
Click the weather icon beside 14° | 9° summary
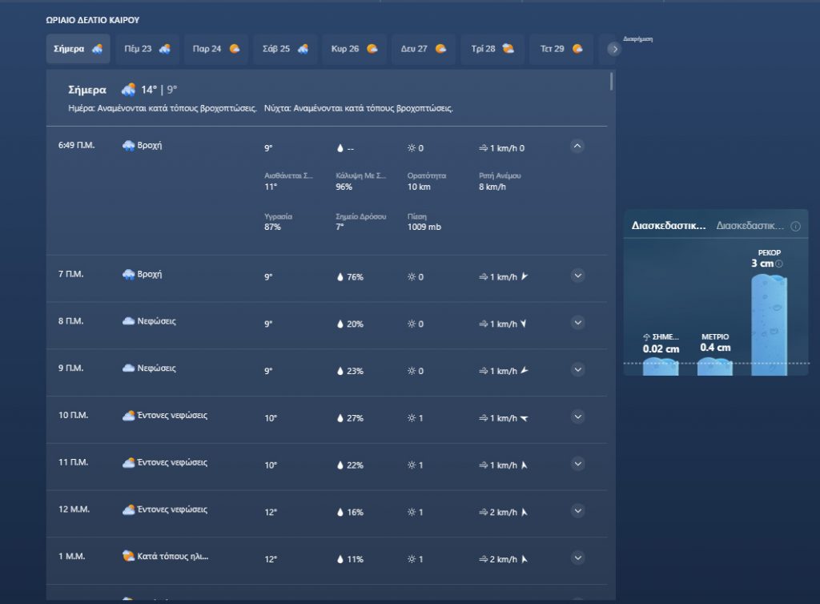coord(128,90)
